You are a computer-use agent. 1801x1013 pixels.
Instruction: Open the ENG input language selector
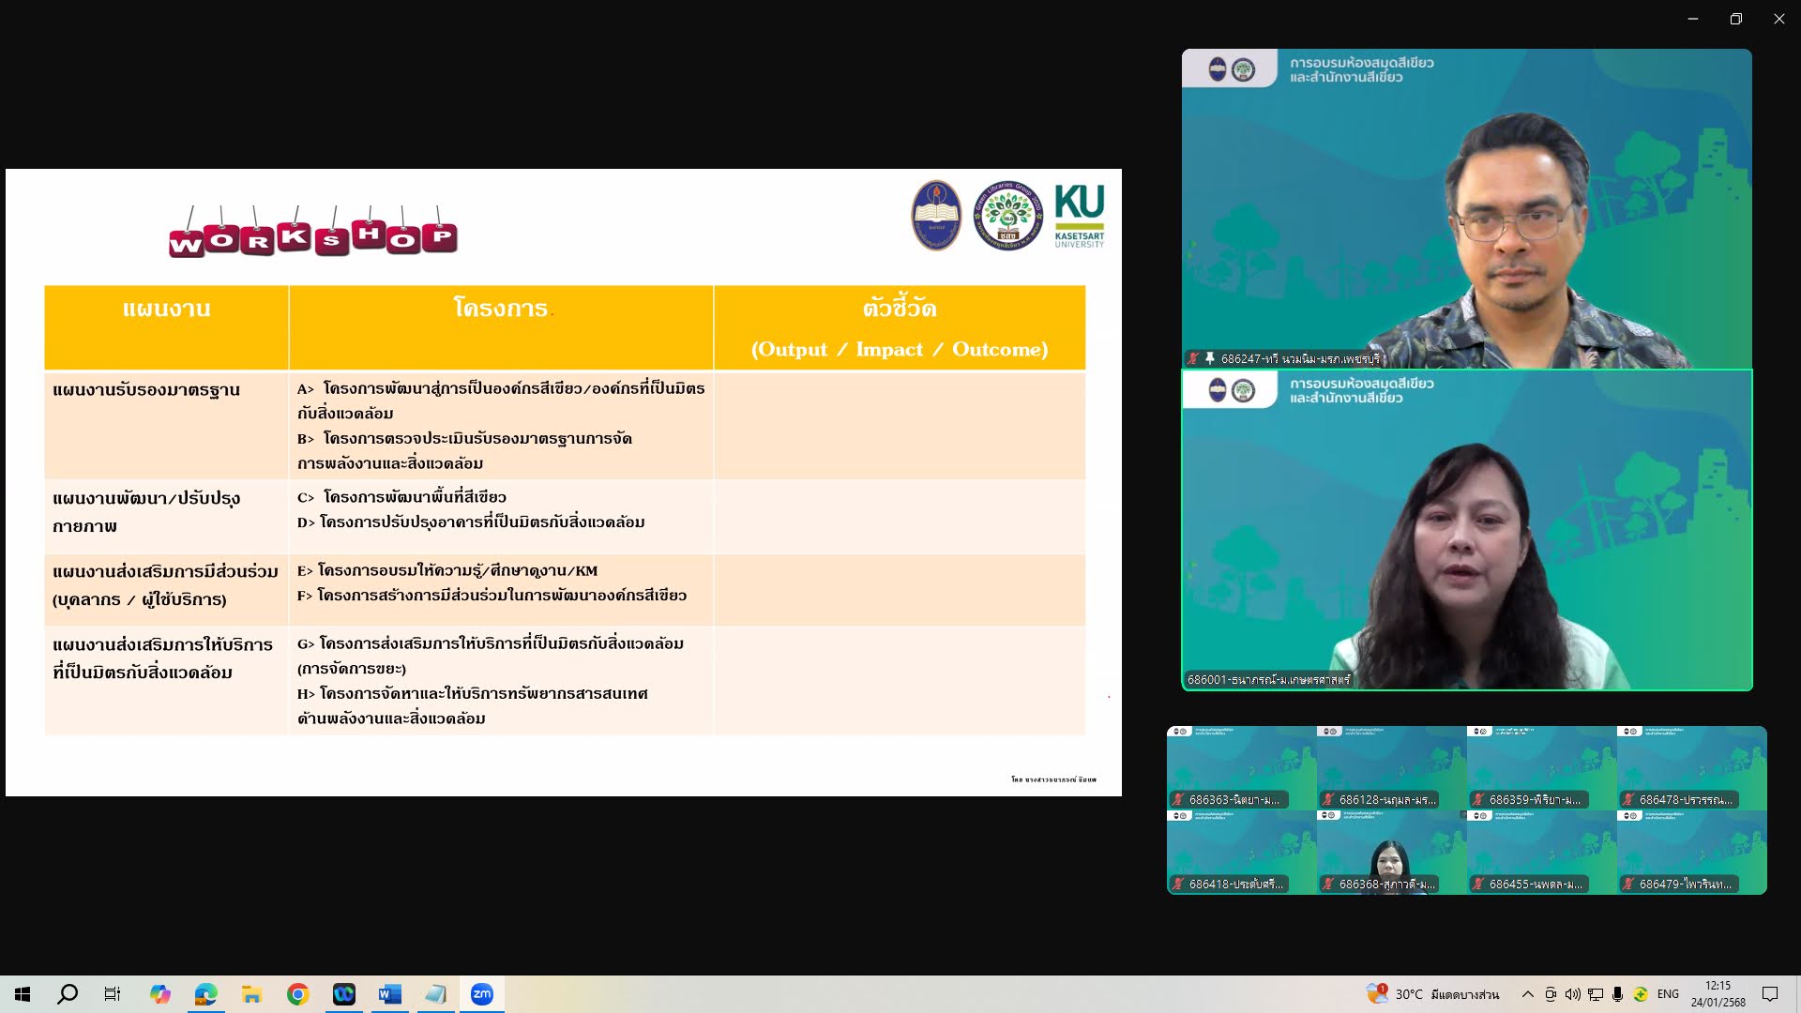click(x=1668, y=994)
